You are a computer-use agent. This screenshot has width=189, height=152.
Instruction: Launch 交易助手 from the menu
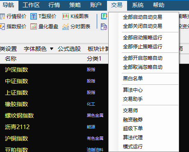click(133, 99)
